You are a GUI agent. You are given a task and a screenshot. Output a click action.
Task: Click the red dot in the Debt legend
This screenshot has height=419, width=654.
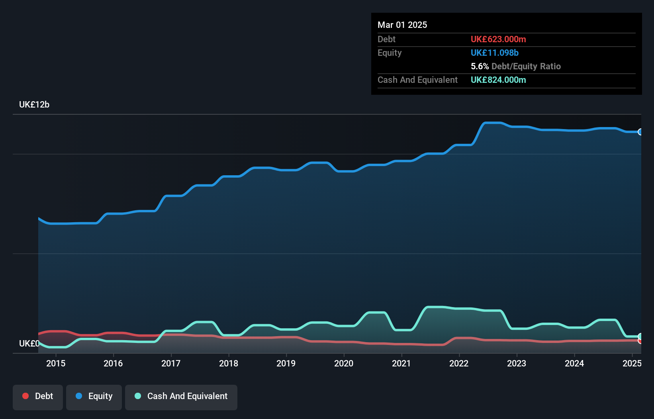click(25, 396)
